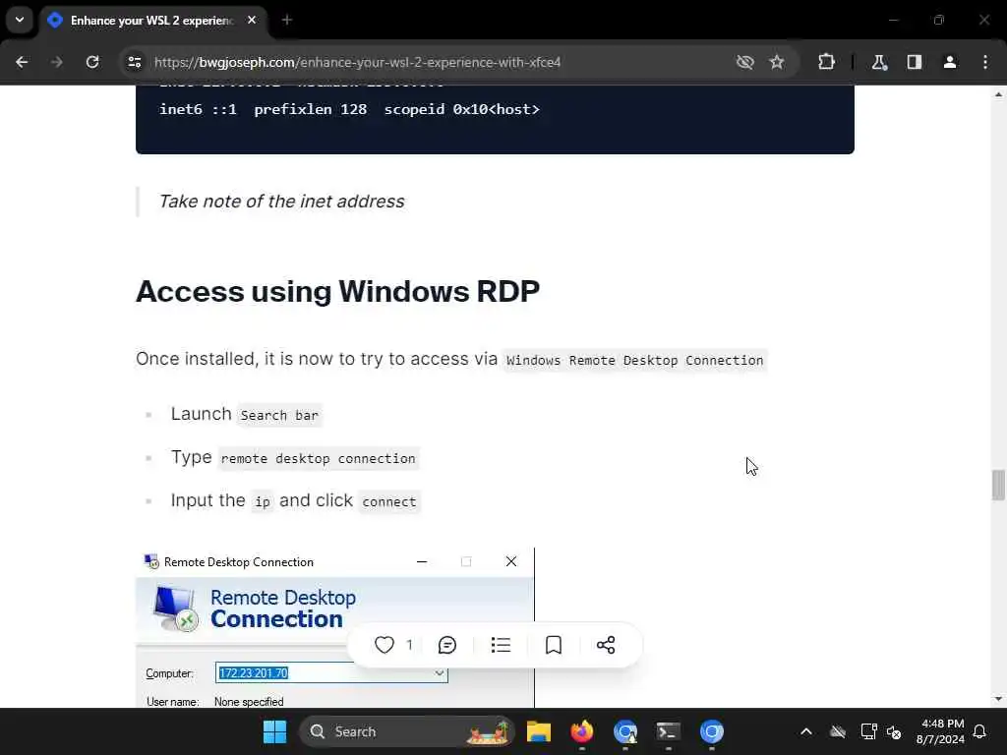1007x755 pixels.
Task: Launch Firefox from the taskbar
Action: coord(582,731)
